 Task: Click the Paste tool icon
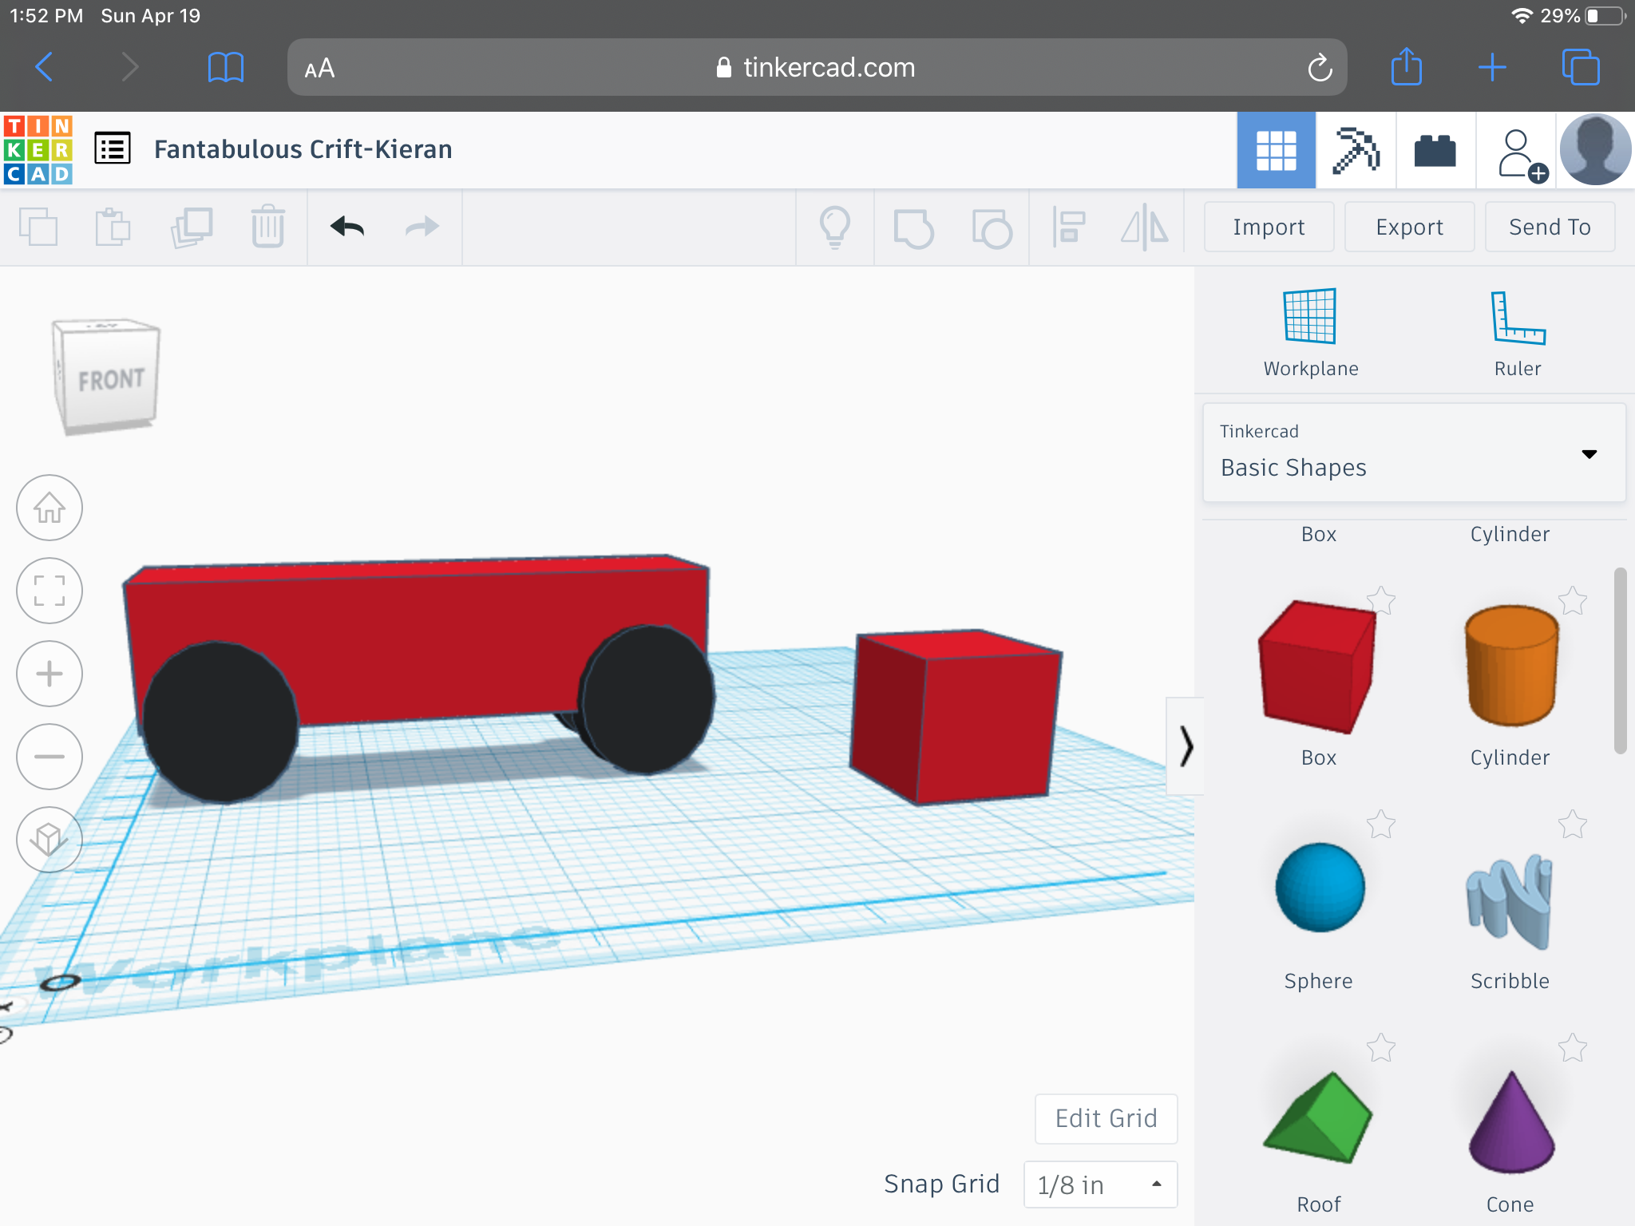point(113,227)
